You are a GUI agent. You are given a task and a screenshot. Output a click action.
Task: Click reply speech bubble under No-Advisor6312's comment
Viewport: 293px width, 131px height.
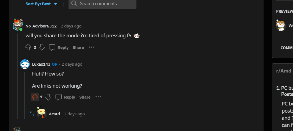pyautogui.click(x=52, y=48)
